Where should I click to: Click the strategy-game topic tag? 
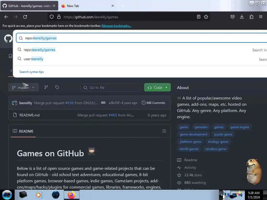(218, 142)
